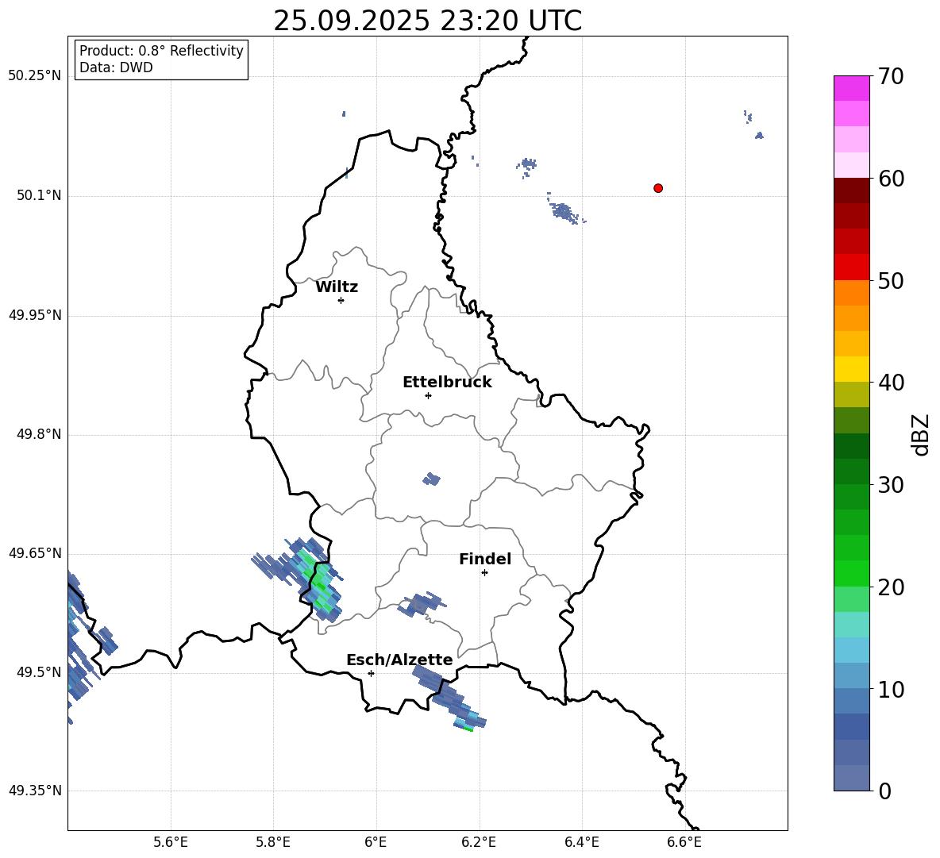The width and height of the screenshot is (940, 858).
Task: Click the 10 colorbar tick label
Action: [891, 689]
